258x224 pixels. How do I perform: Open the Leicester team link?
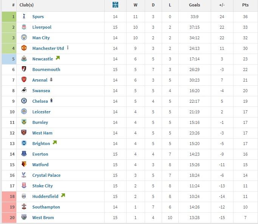tap(41, 112)
